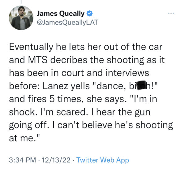Click the blue verified checkmark badge
The height and width of the screenshot is (170, 184).
90,13
